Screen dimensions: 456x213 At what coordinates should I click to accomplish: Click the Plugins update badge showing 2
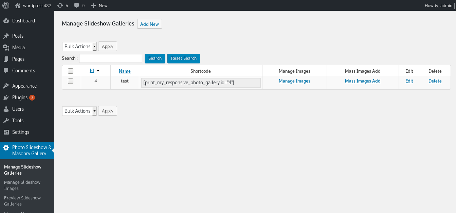pos(32,97)
